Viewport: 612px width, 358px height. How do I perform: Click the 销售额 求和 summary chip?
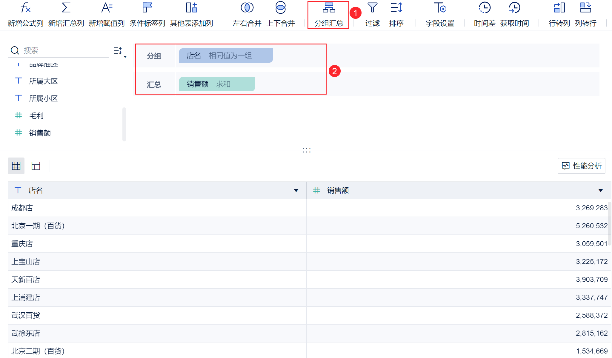(x=217, y=84)
